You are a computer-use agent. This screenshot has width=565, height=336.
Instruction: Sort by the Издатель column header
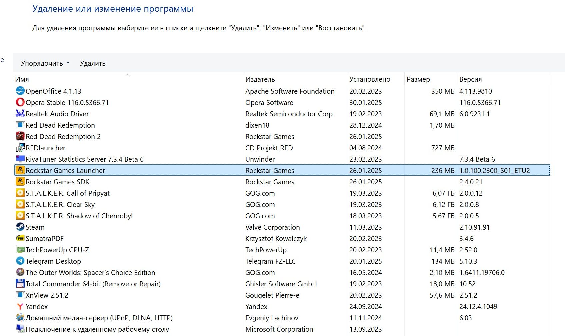click(260, 79)
